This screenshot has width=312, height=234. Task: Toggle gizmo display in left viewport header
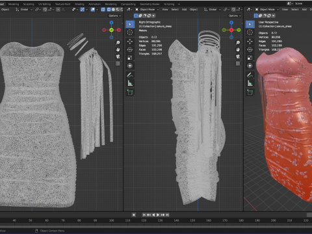[x=83, y=10]
